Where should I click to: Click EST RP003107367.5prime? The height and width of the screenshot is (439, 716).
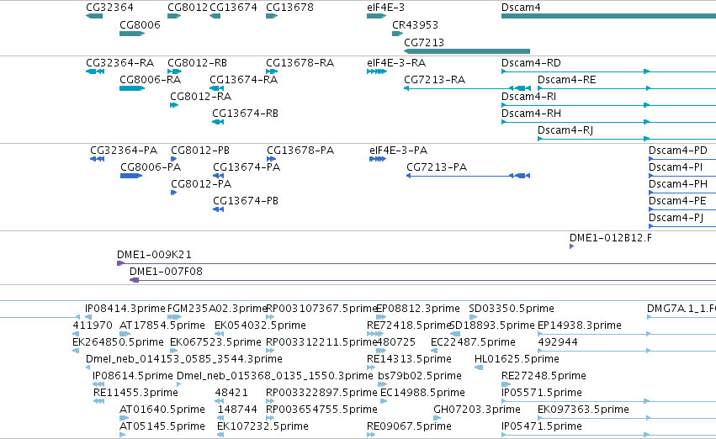tap(321, 309)
